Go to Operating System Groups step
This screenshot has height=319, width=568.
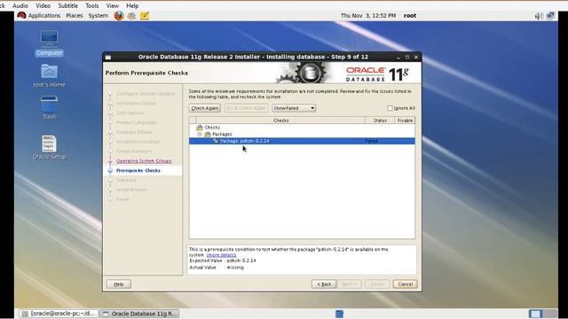click(x=144, y=161)
